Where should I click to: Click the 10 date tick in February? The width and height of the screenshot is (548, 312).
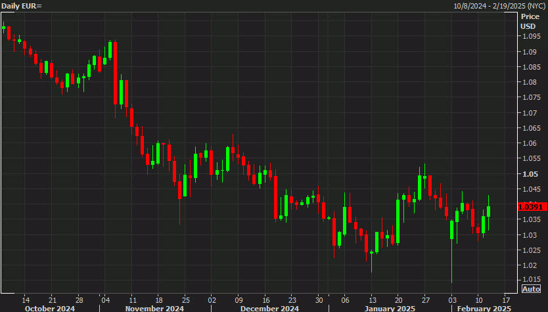pyautogui.click(x=479, y=300)
